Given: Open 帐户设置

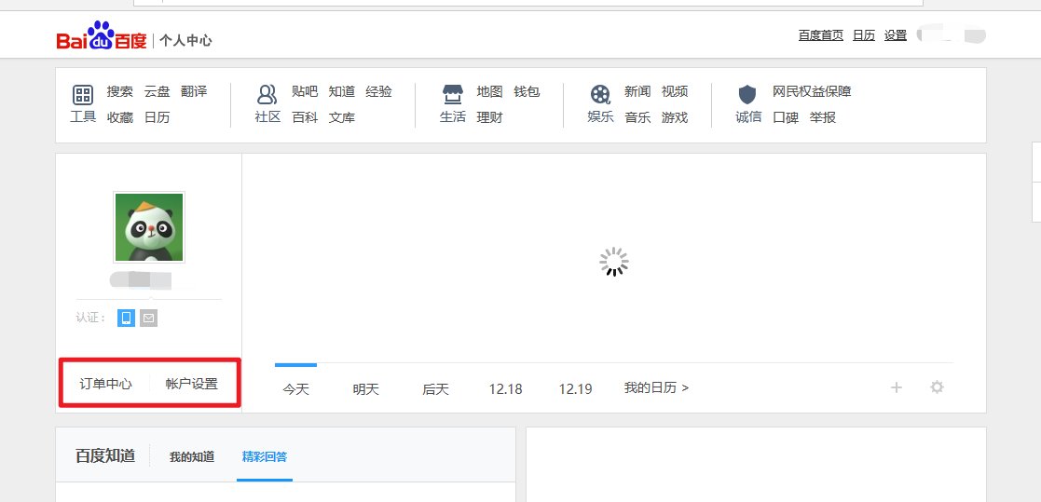Looking at the screenshot, I should [192, 384].
